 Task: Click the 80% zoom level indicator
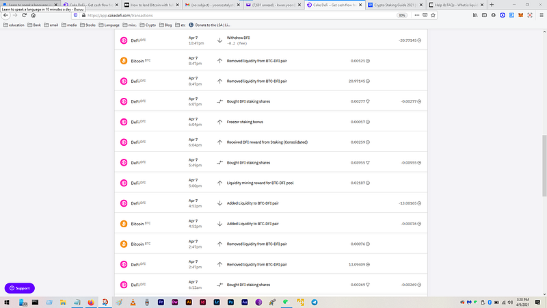402,15
